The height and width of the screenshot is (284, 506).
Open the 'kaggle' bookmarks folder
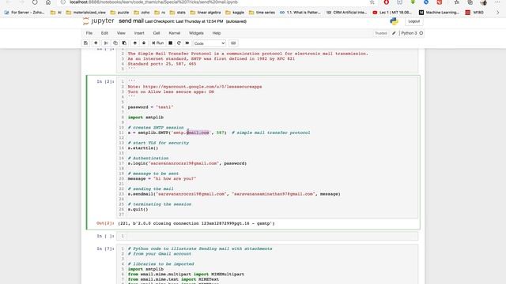[235, 13]
